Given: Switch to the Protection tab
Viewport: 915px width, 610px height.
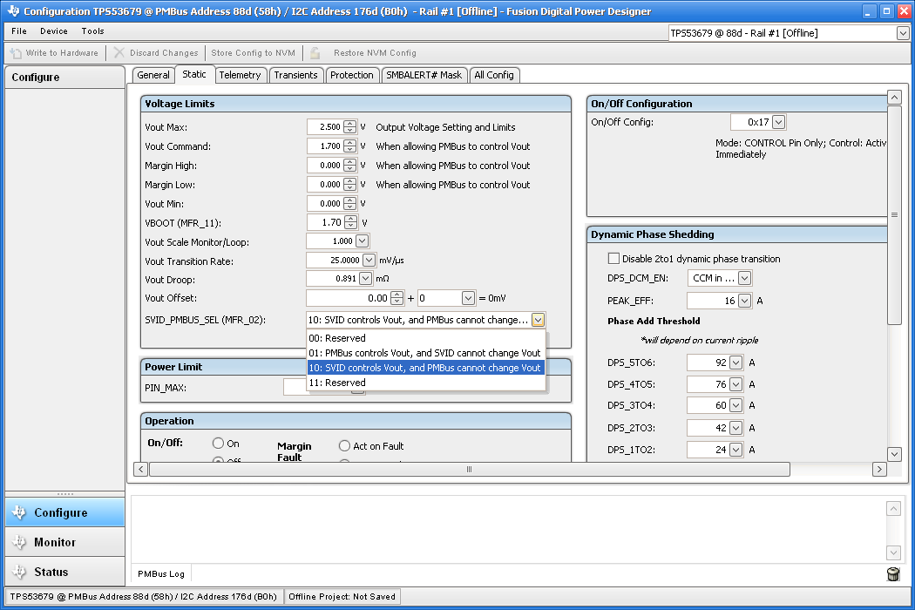Looking at the screenshot, I should tap(352, 75).
